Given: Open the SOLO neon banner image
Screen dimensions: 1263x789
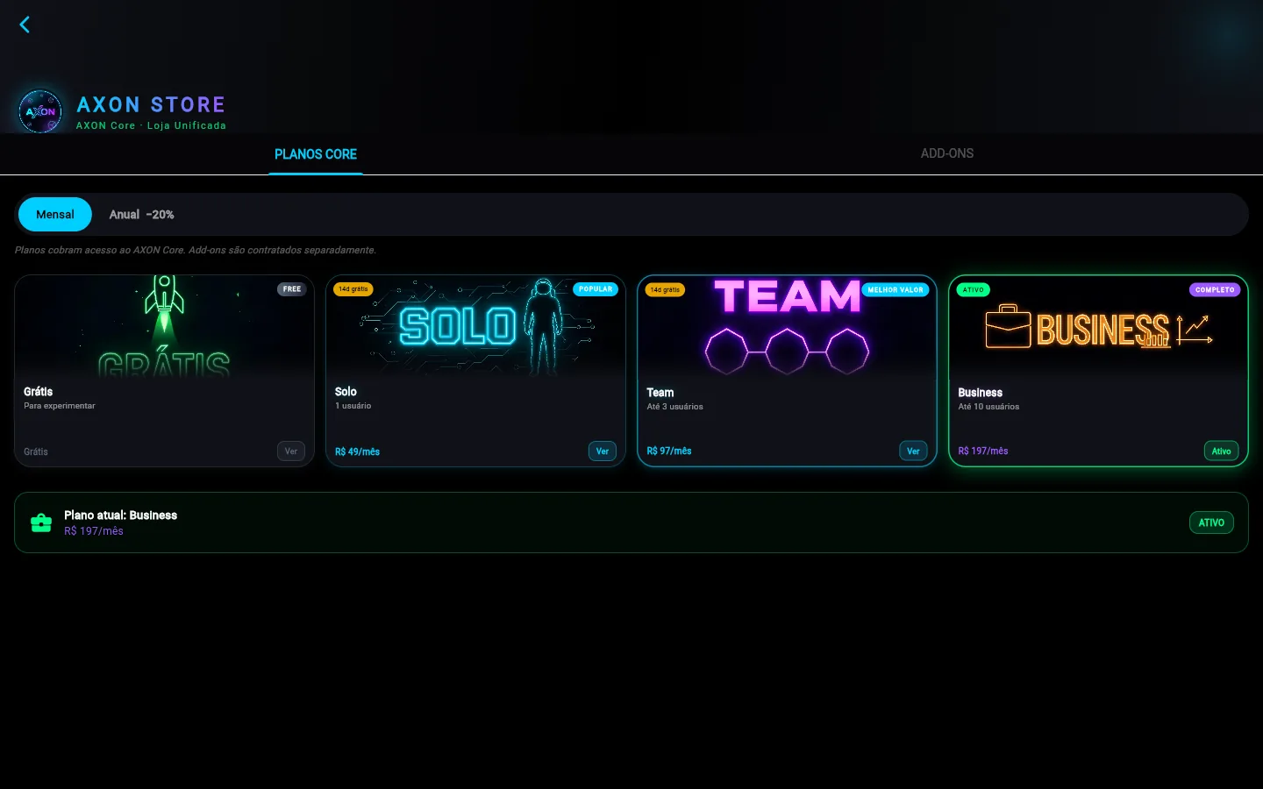Looking at the screenshot, I should [x=476, y=326].
